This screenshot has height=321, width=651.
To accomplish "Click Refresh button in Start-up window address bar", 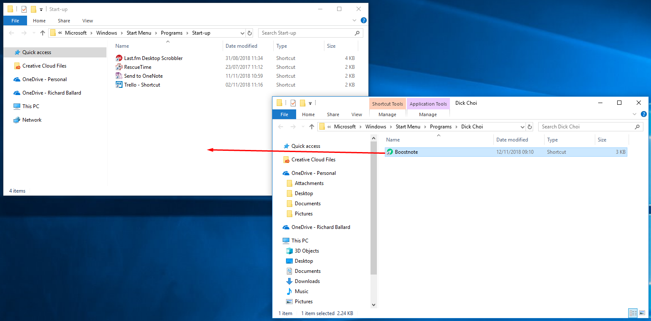I will click(x=250, y=33).
